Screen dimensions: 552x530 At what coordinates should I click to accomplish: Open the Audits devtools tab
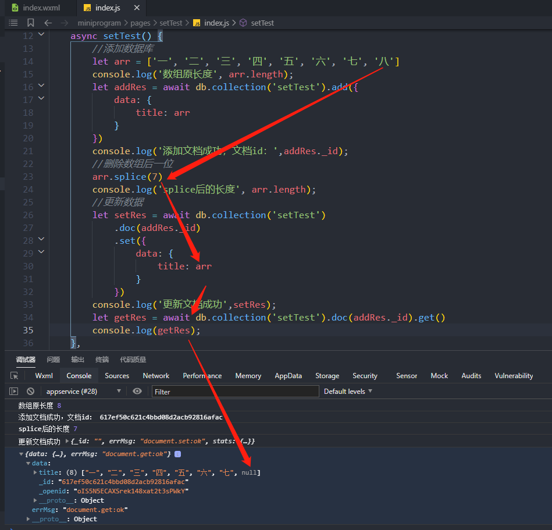click(471, 376)
